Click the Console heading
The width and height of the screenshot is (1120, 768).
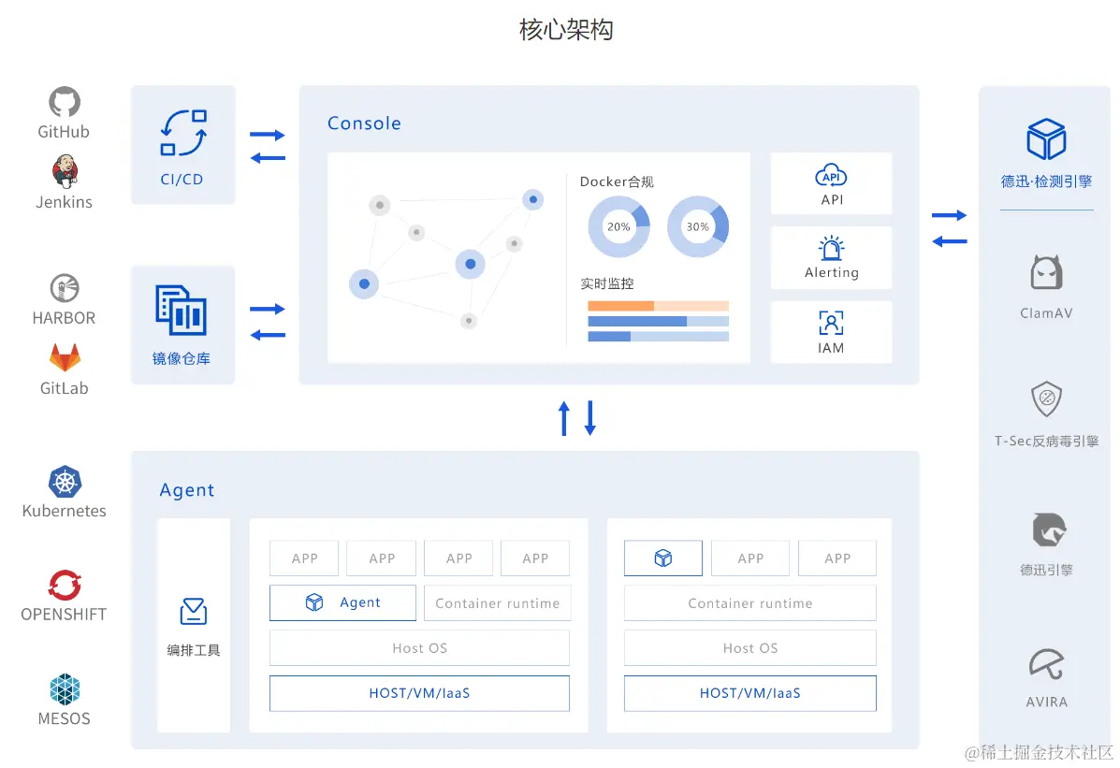pos(364,123)
